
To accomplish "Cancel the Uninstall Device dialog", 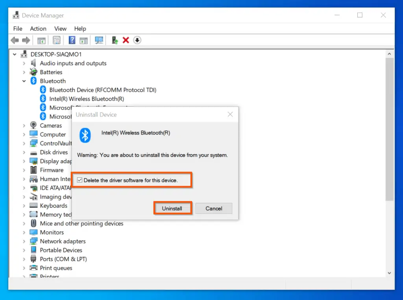I will click(x=214, y=209).
